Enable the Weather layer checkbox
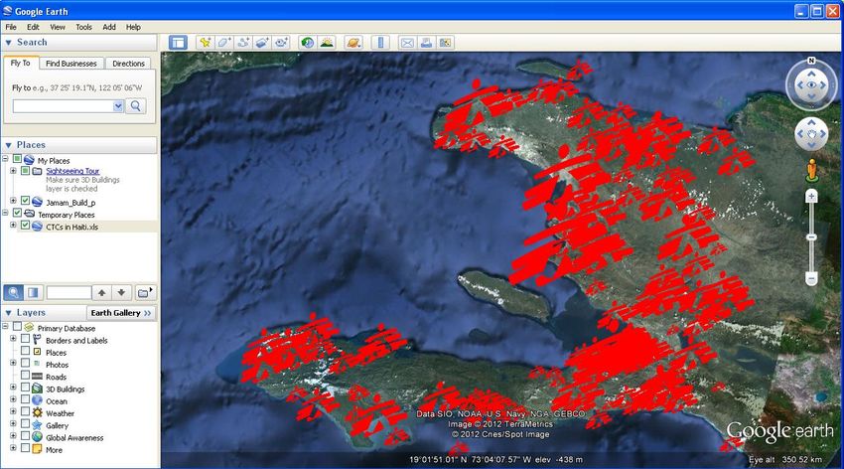The height and width of the screenshot is (469, 844). pyautogui.click(x=25, y=411)
